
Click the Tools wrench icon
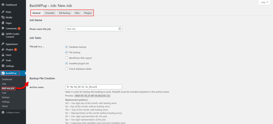[3, 60]
